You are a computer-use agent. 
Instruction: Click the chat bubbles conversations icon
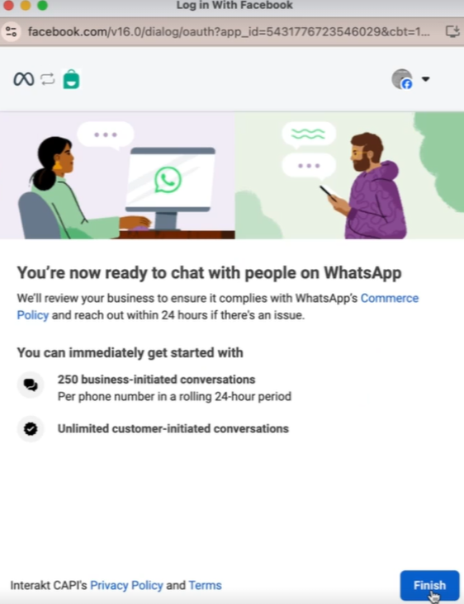coord(31,385)
